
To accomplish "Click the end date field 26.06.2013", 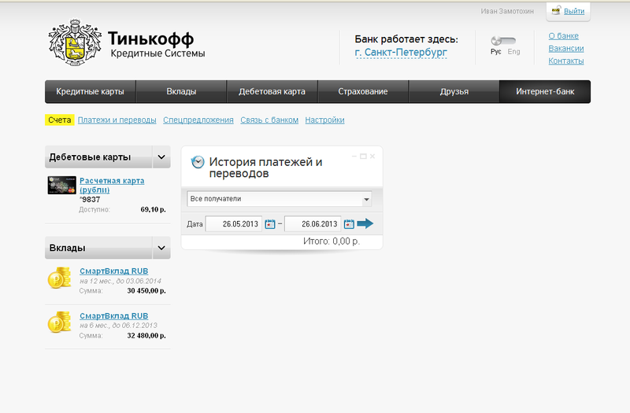I will 313,224.
